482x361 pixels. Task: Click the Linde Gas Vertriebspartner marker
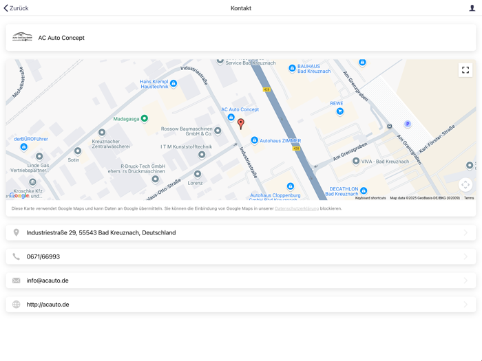pyautogui.click(x=39, y=157)
